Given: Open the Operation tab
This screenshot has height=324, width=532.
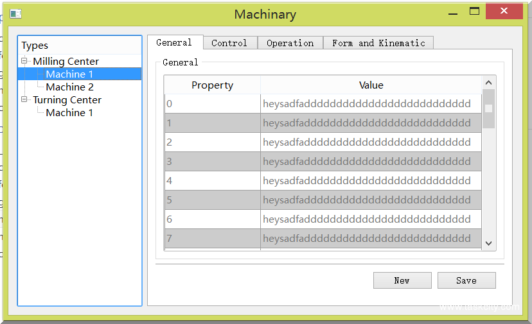Looking at the screenshot, I should 290,43.
